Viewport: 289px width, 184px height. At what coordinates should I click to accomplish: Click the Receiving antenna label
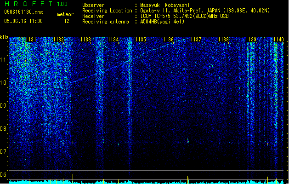(x=106, y=22)
